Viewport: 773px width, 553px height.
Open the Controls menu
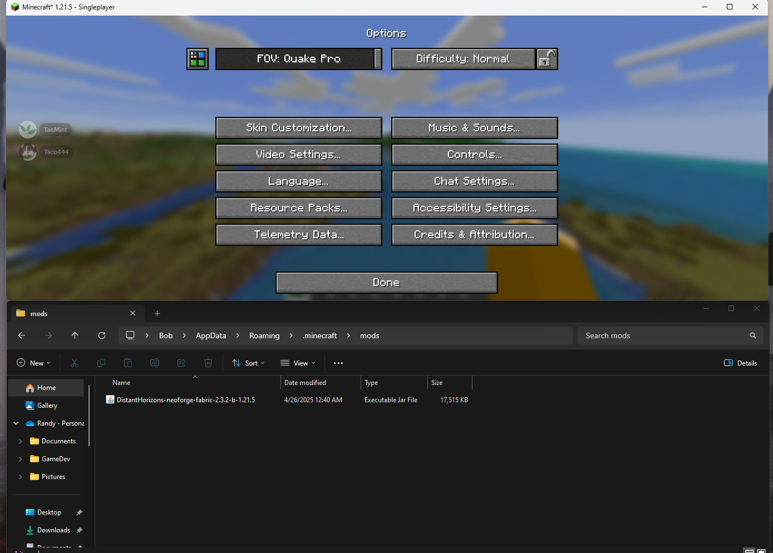tap(475, 155)
